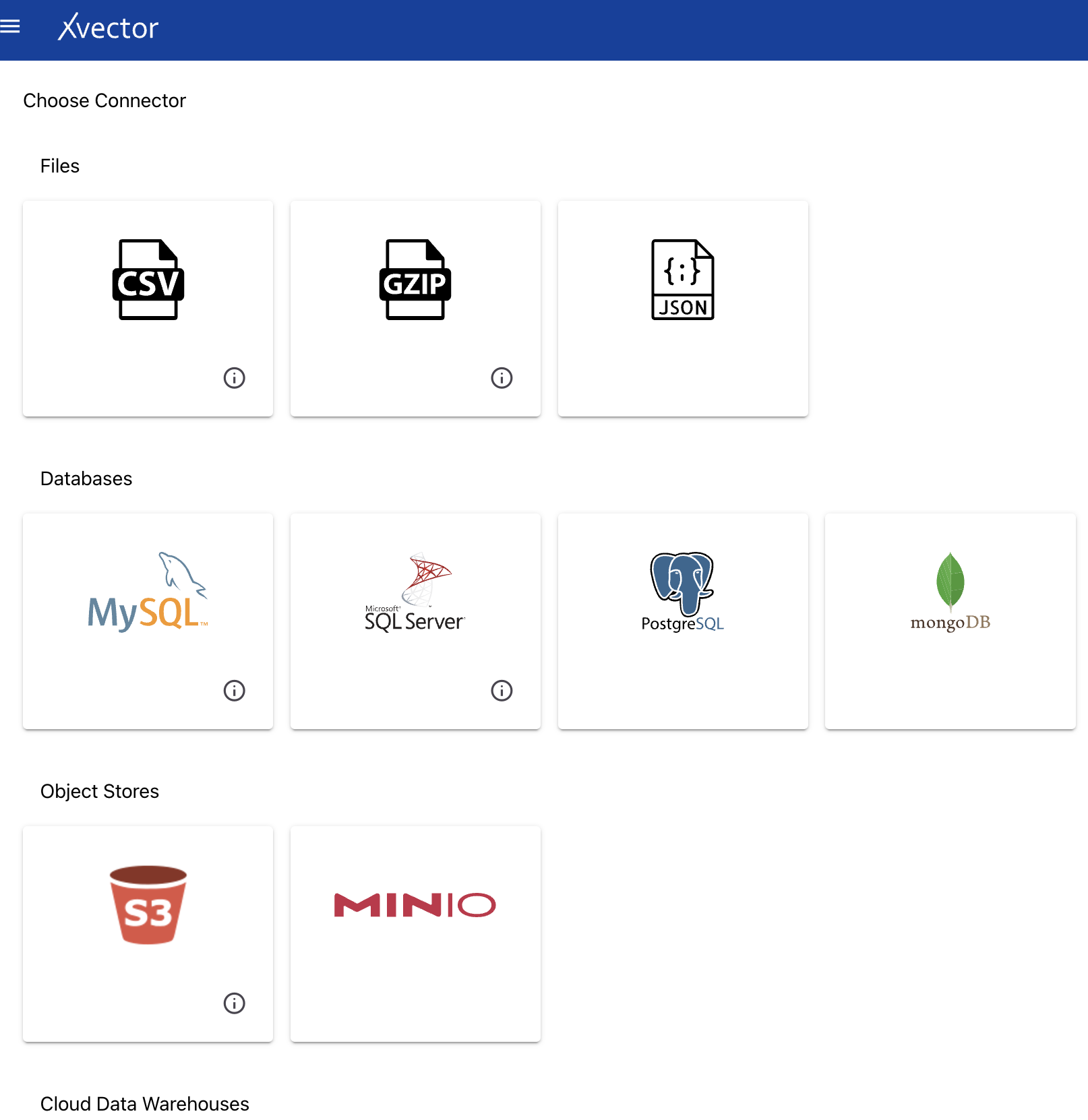
Task: Click the Cloud Data Warehouses label
Action: point(145,1104)
